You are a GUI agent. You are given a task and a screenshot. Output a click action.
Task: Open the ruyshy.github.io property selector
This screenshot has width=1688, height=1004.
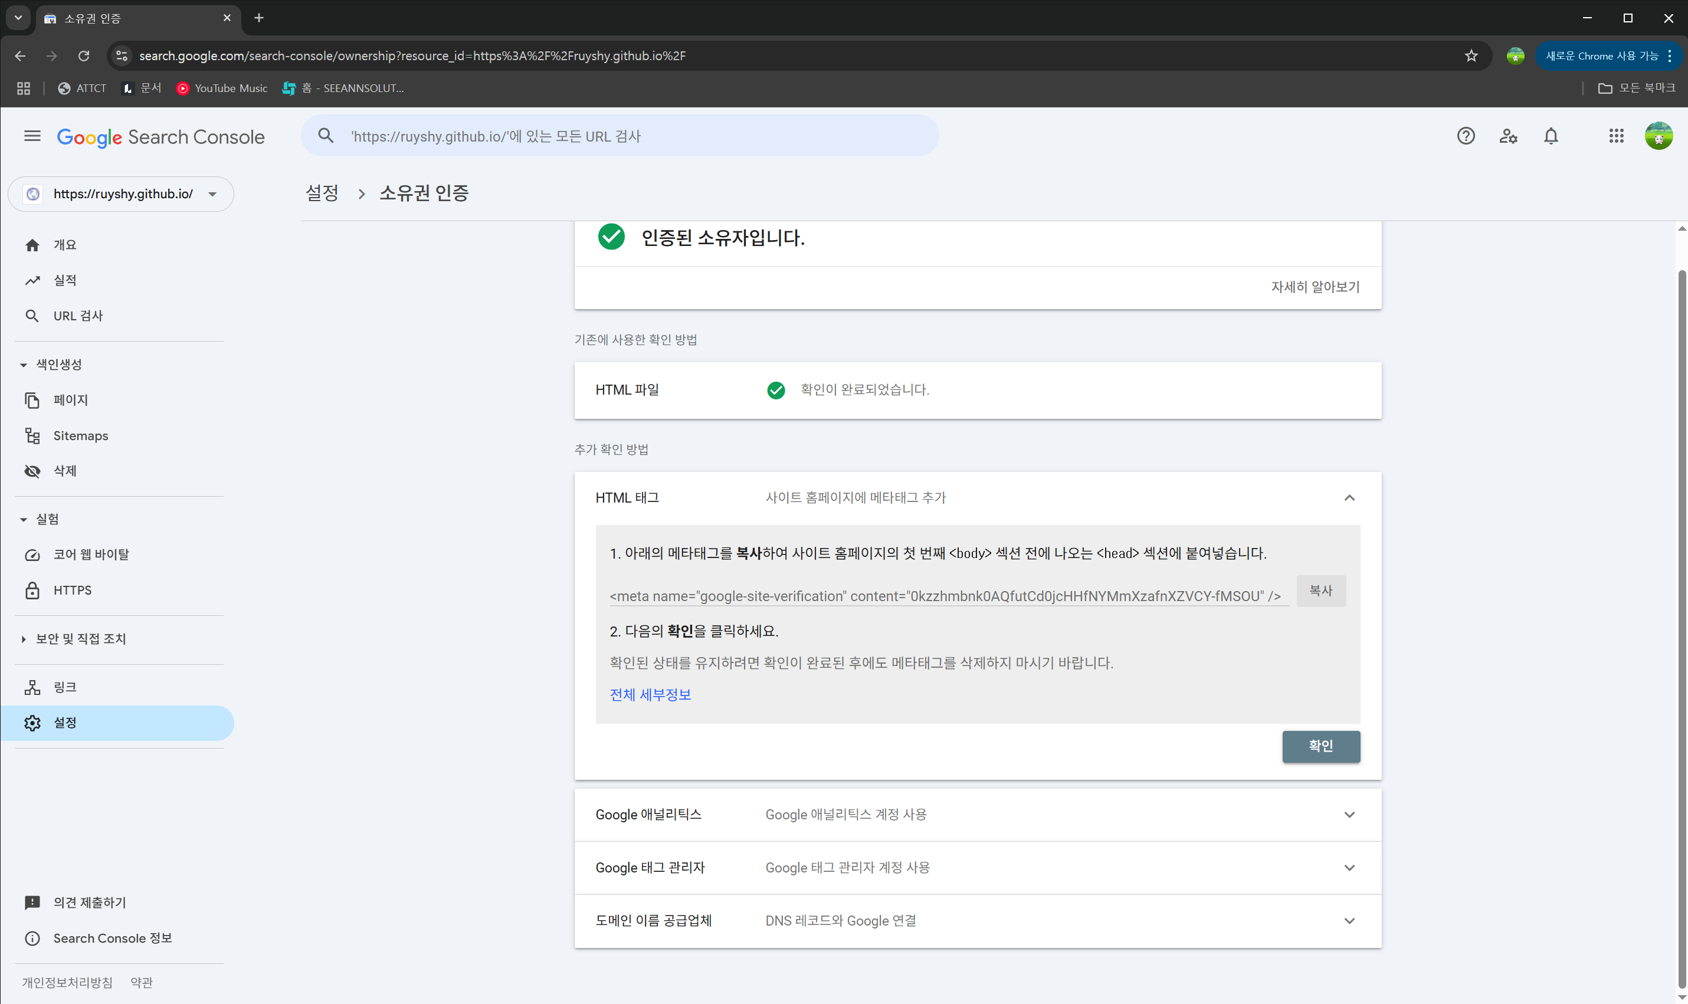(120, 194)
